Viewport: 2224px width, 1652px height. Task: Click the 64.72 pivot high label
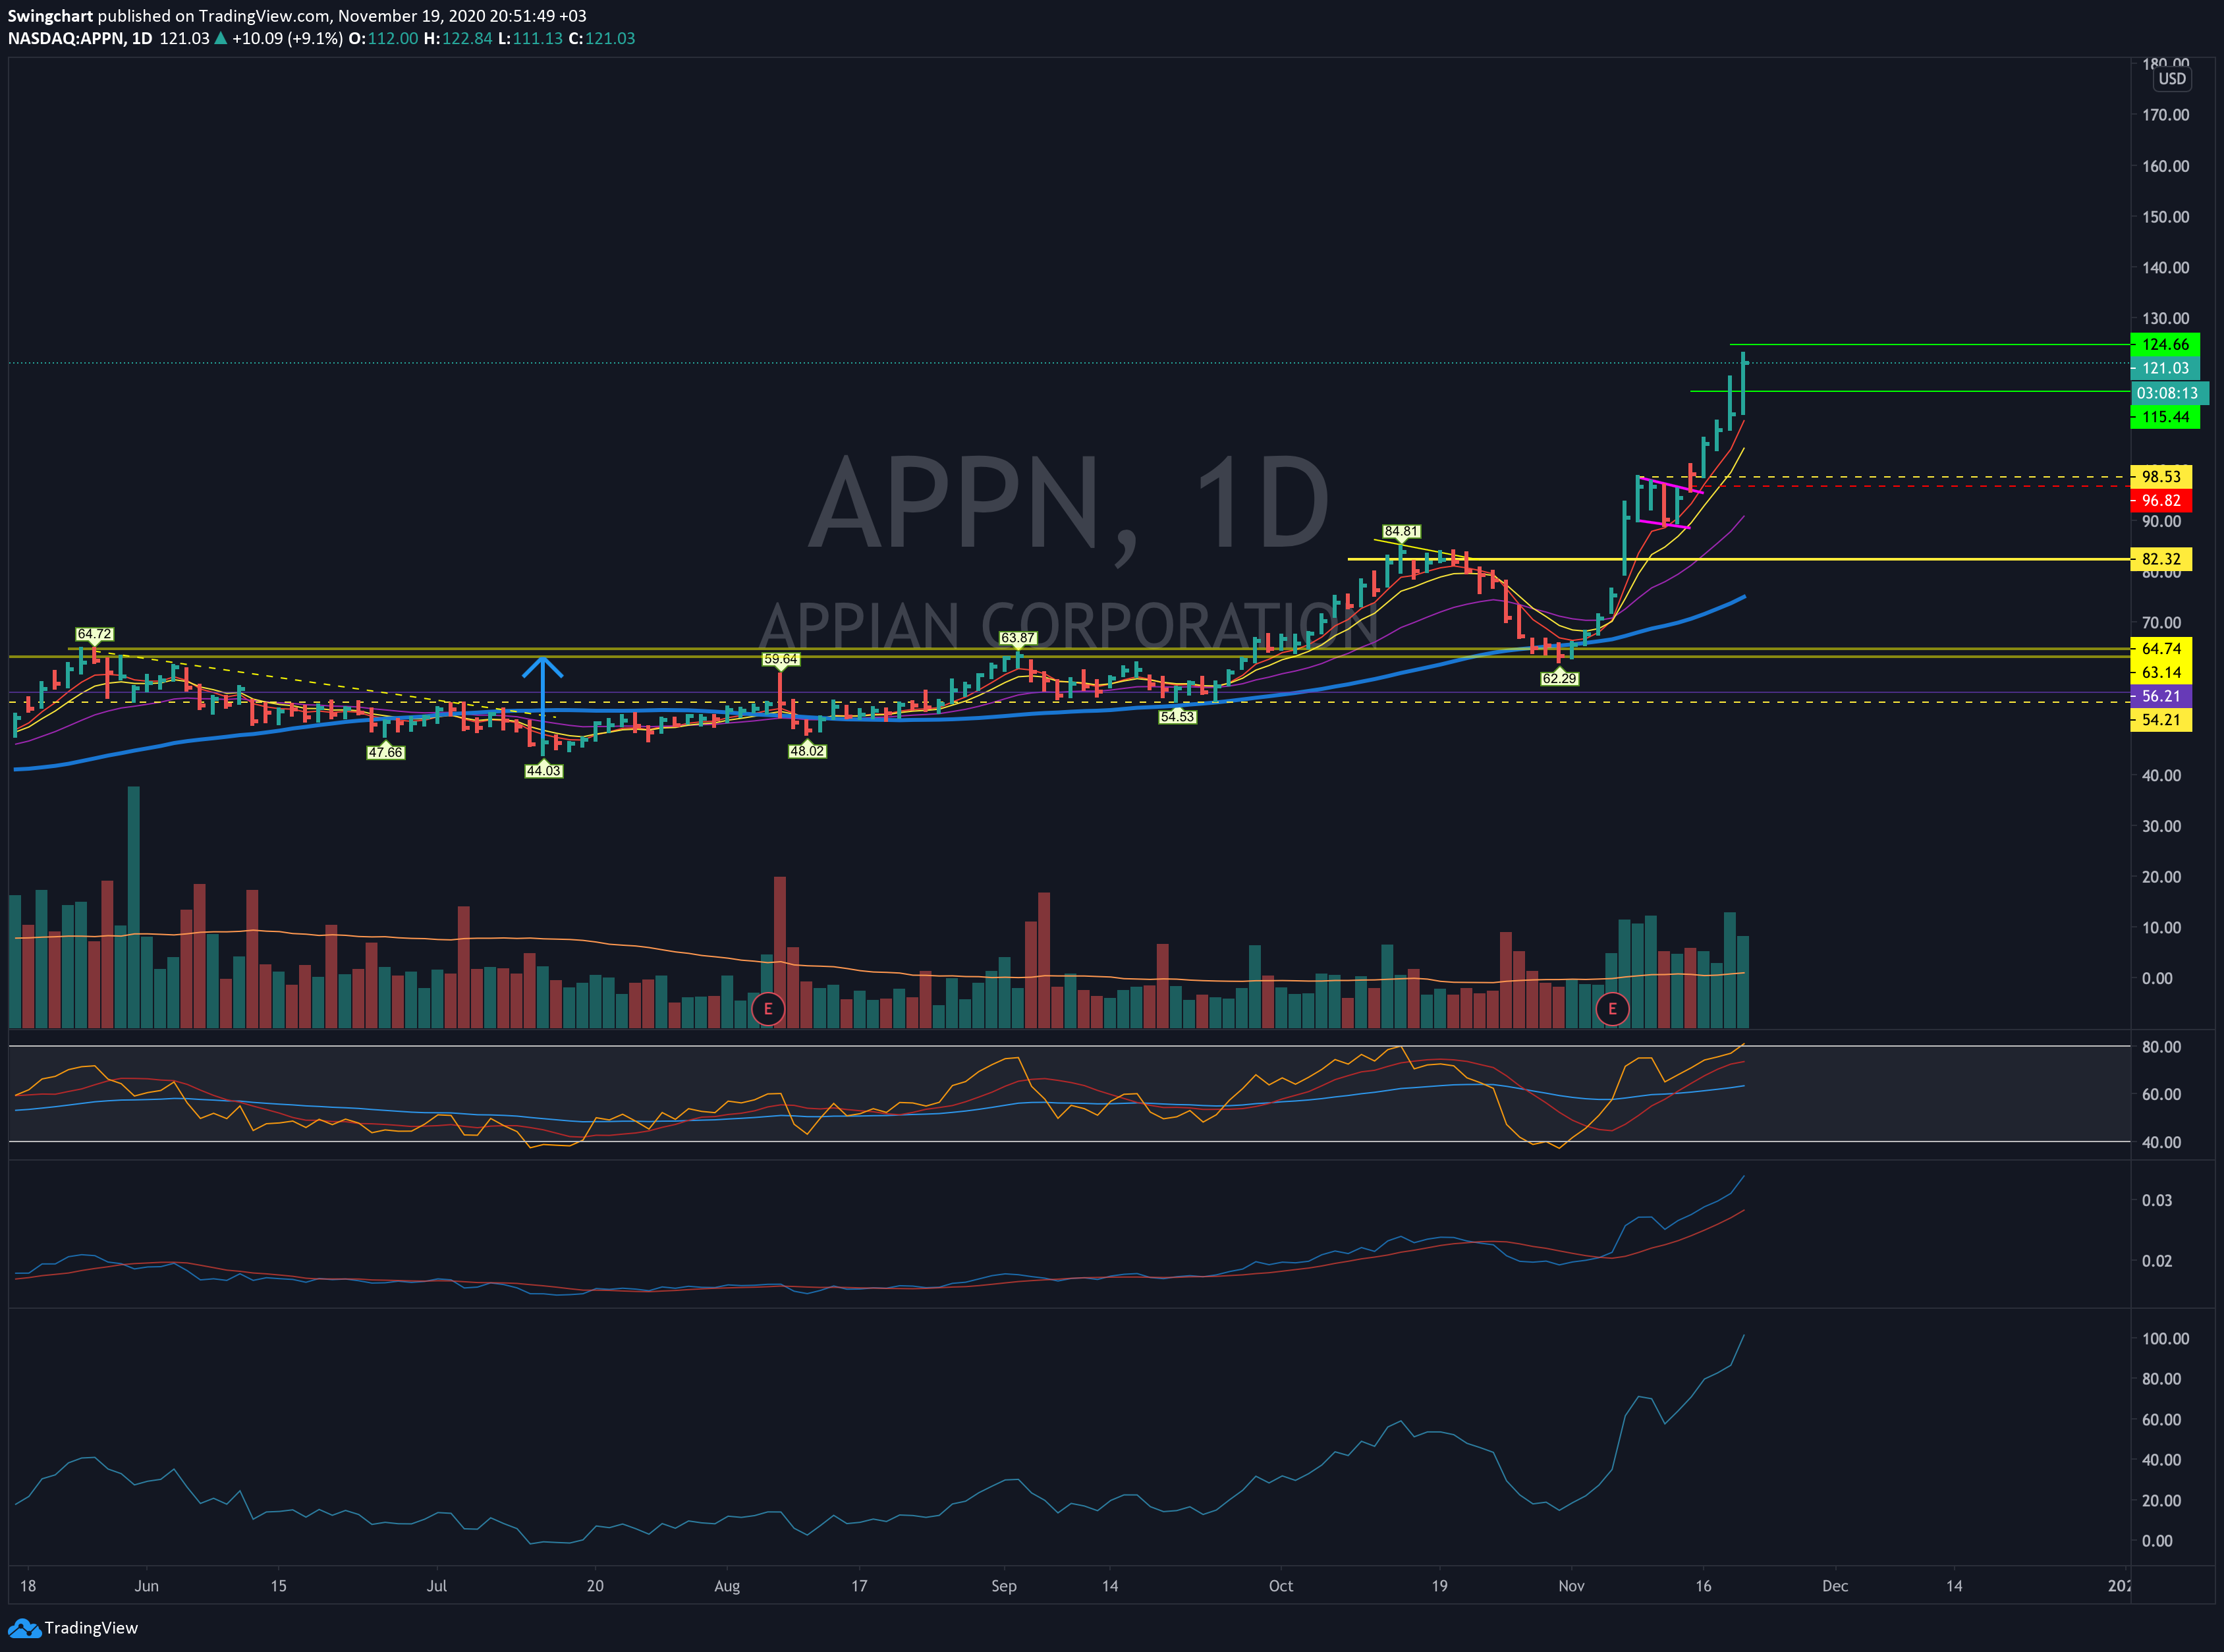point(94,634)
